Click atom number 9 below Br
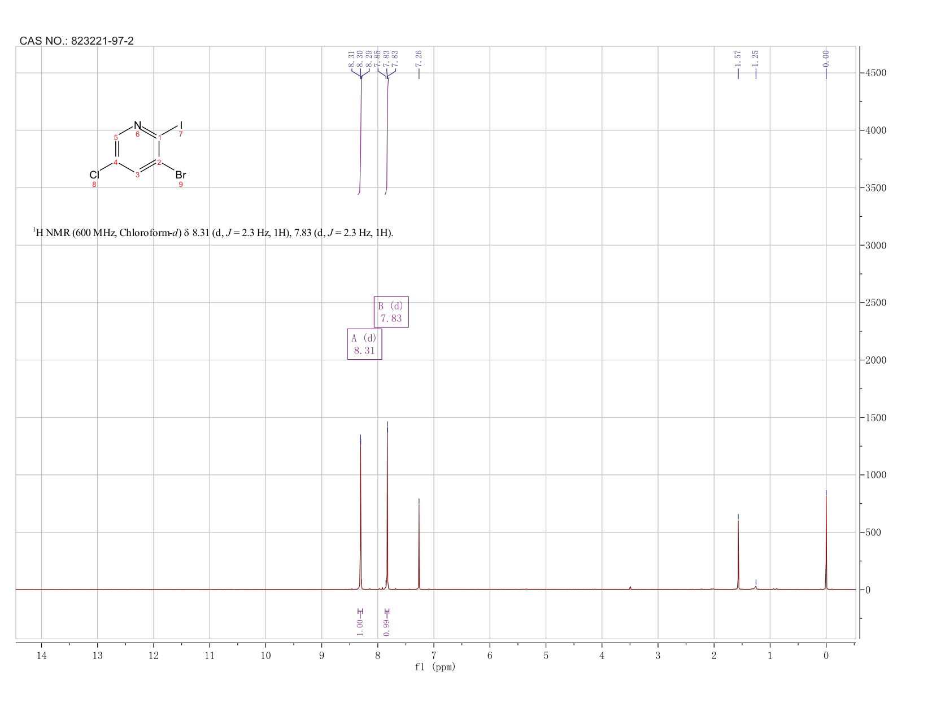The width and height of the screenshot is (932, 720). pyautogui.click(x=181, y=185)
